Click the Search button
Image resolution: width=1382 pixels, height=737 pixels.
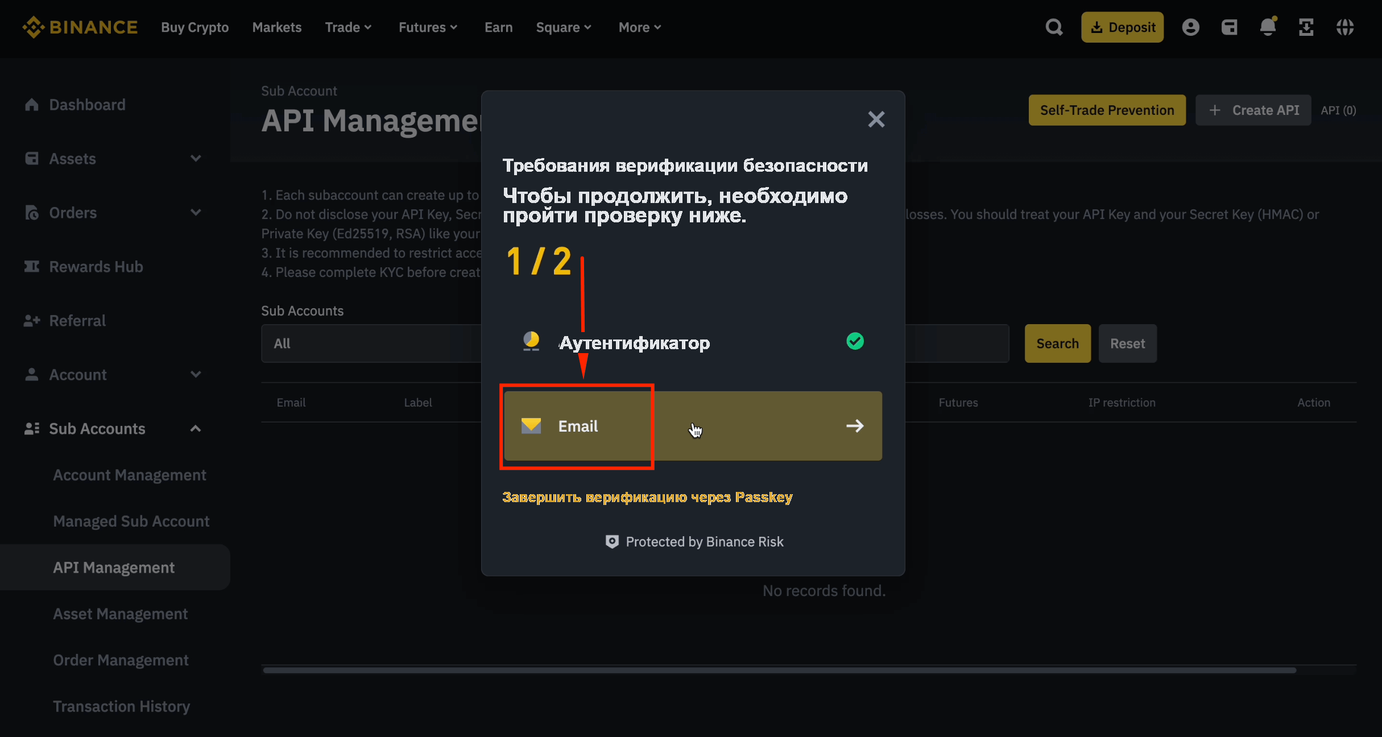pyautogui.click(x=1058, y=343)
